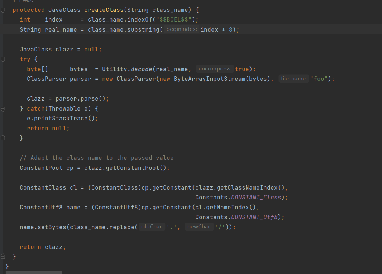382x274 pixels.
Task: Click the uncompress parameter hint
Action: click(x=215, y=69)
